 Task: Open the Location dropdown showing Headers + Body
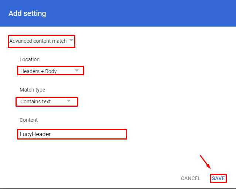click(50, 71)
